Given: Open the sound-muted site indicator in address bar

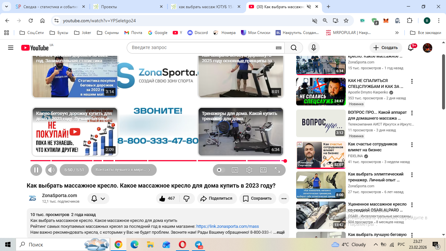Looking at the screenshot, I should [315, 21].
